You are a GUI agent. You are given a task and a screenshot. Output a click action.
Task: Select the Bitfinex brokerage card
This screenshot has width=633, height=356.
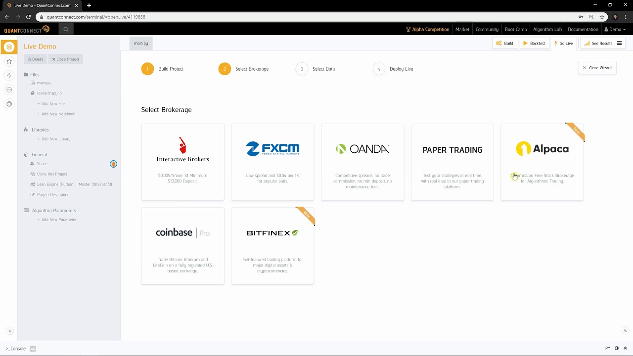pos(272,246)
